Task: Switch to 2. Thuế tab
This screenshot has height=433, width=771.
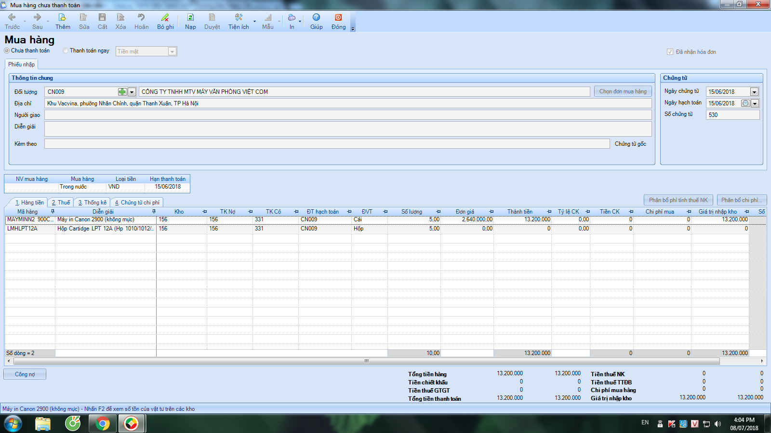Action: click(x=61, y=203)
